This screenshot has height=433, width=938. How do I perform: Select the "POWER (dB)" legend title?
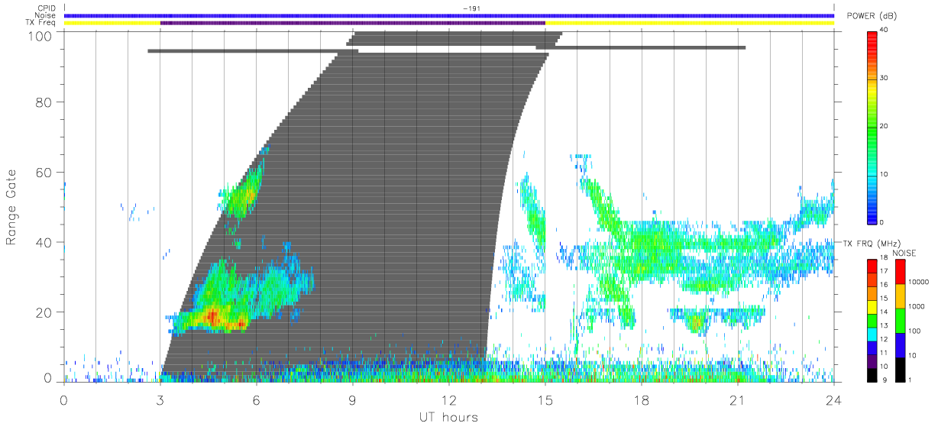coord(872,16)
